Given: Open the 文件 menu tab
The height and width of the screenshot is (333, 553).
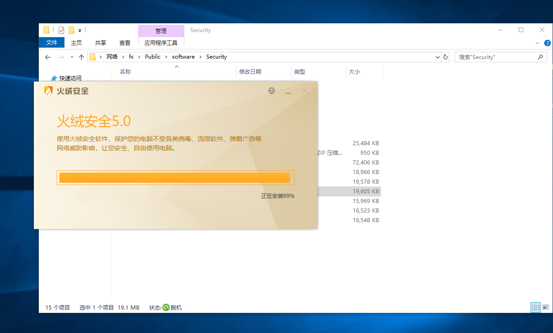Looking at the screenshot, I should tap(52, 43).
